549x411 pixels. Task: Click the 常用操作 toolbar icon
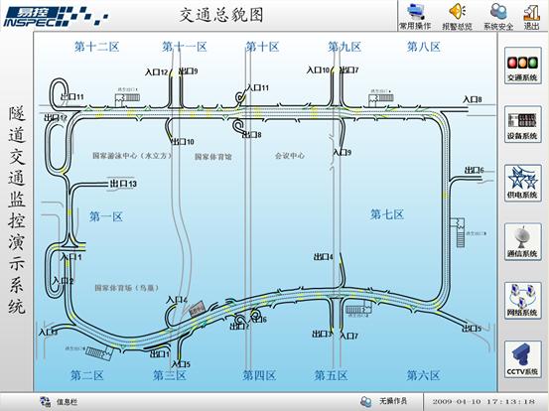click(x=416, y=16)
